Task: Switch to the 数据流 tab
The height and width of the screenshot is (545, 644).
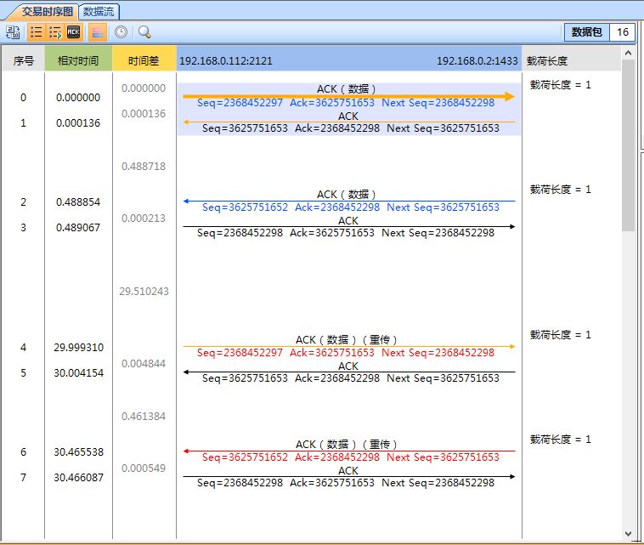Action: click(x=99, y=12)
